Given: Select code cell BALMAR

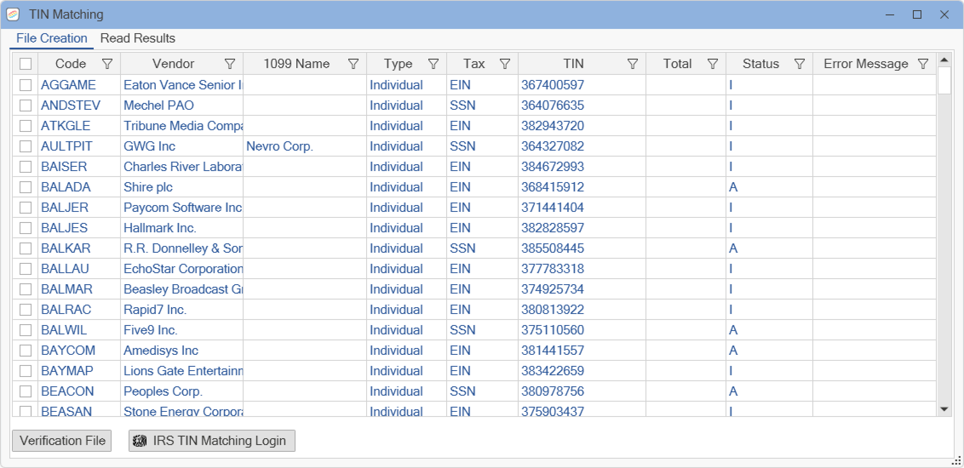Looking at the screenshot, I should [79, 289].
